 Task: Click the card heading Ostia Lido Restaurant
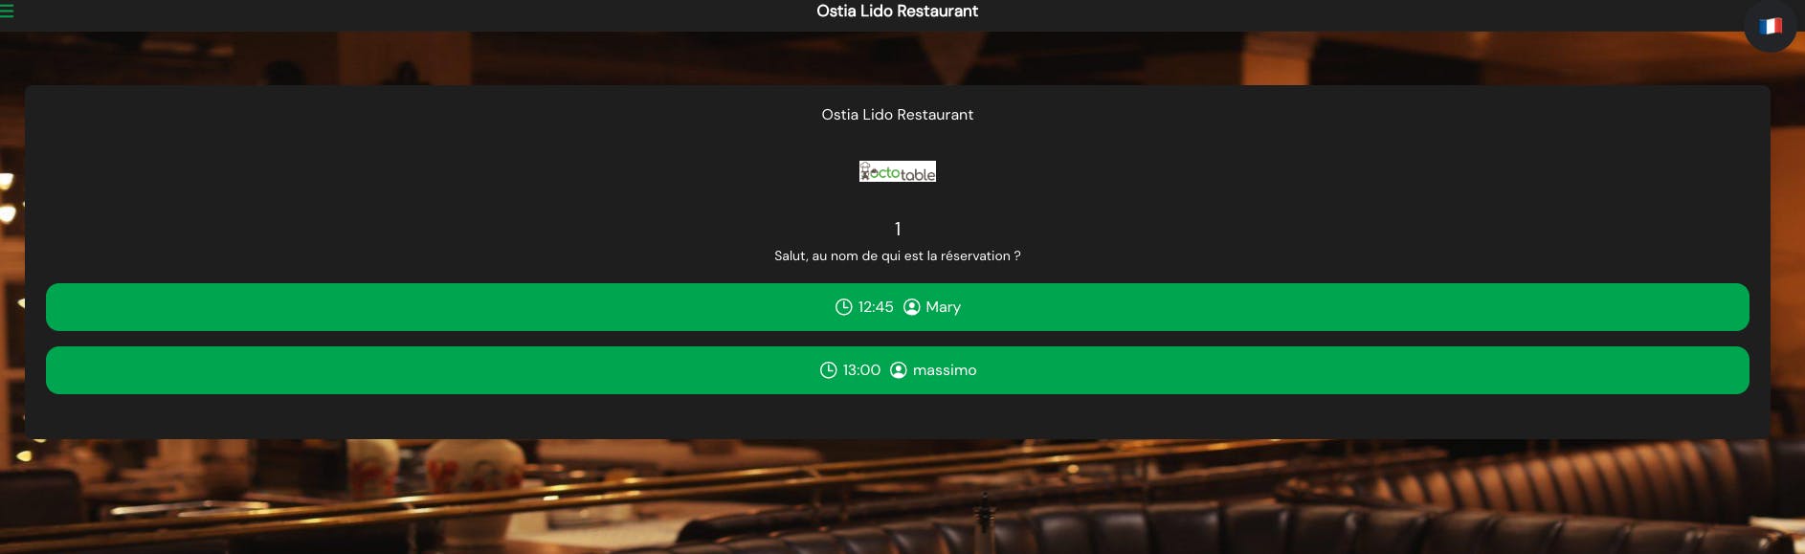click(x=897, y=115)
